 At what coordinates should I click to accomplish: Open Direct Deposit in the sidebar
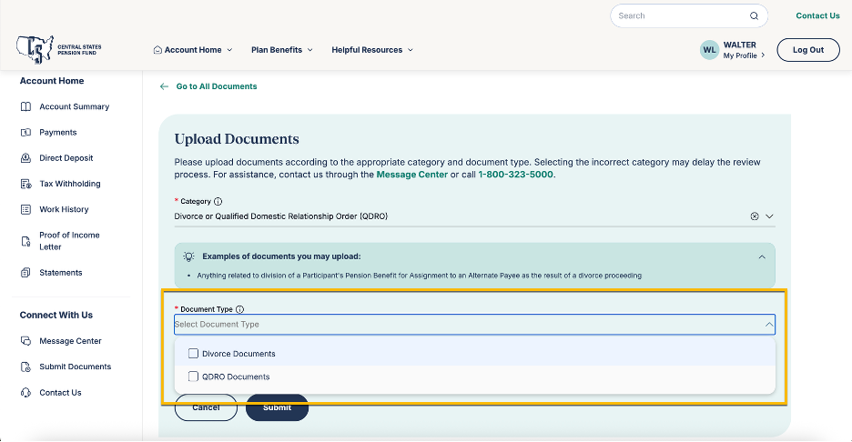click(x=66, y=158)
